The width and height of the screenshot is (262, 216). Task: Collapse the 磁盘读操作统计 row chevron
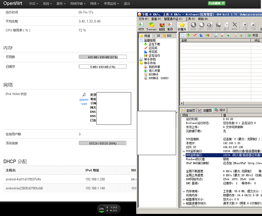tap(184, 203)
